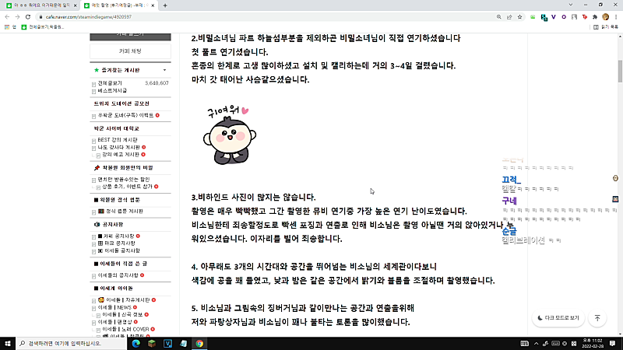Click the Windows taskbar search box
The height and width of the screenshot is (350, 623).
[x=72, y=344]
